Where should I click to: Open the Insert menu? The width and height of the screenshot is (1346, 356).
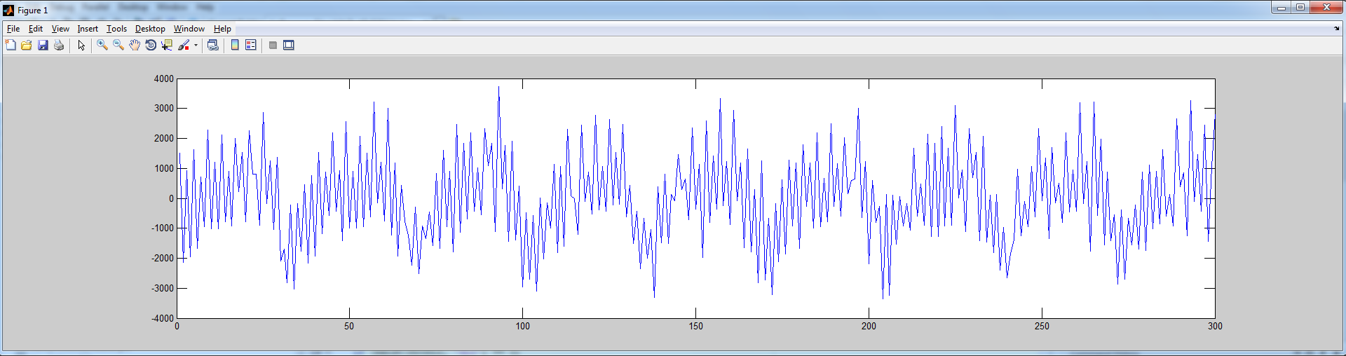[x=88, y=29]
